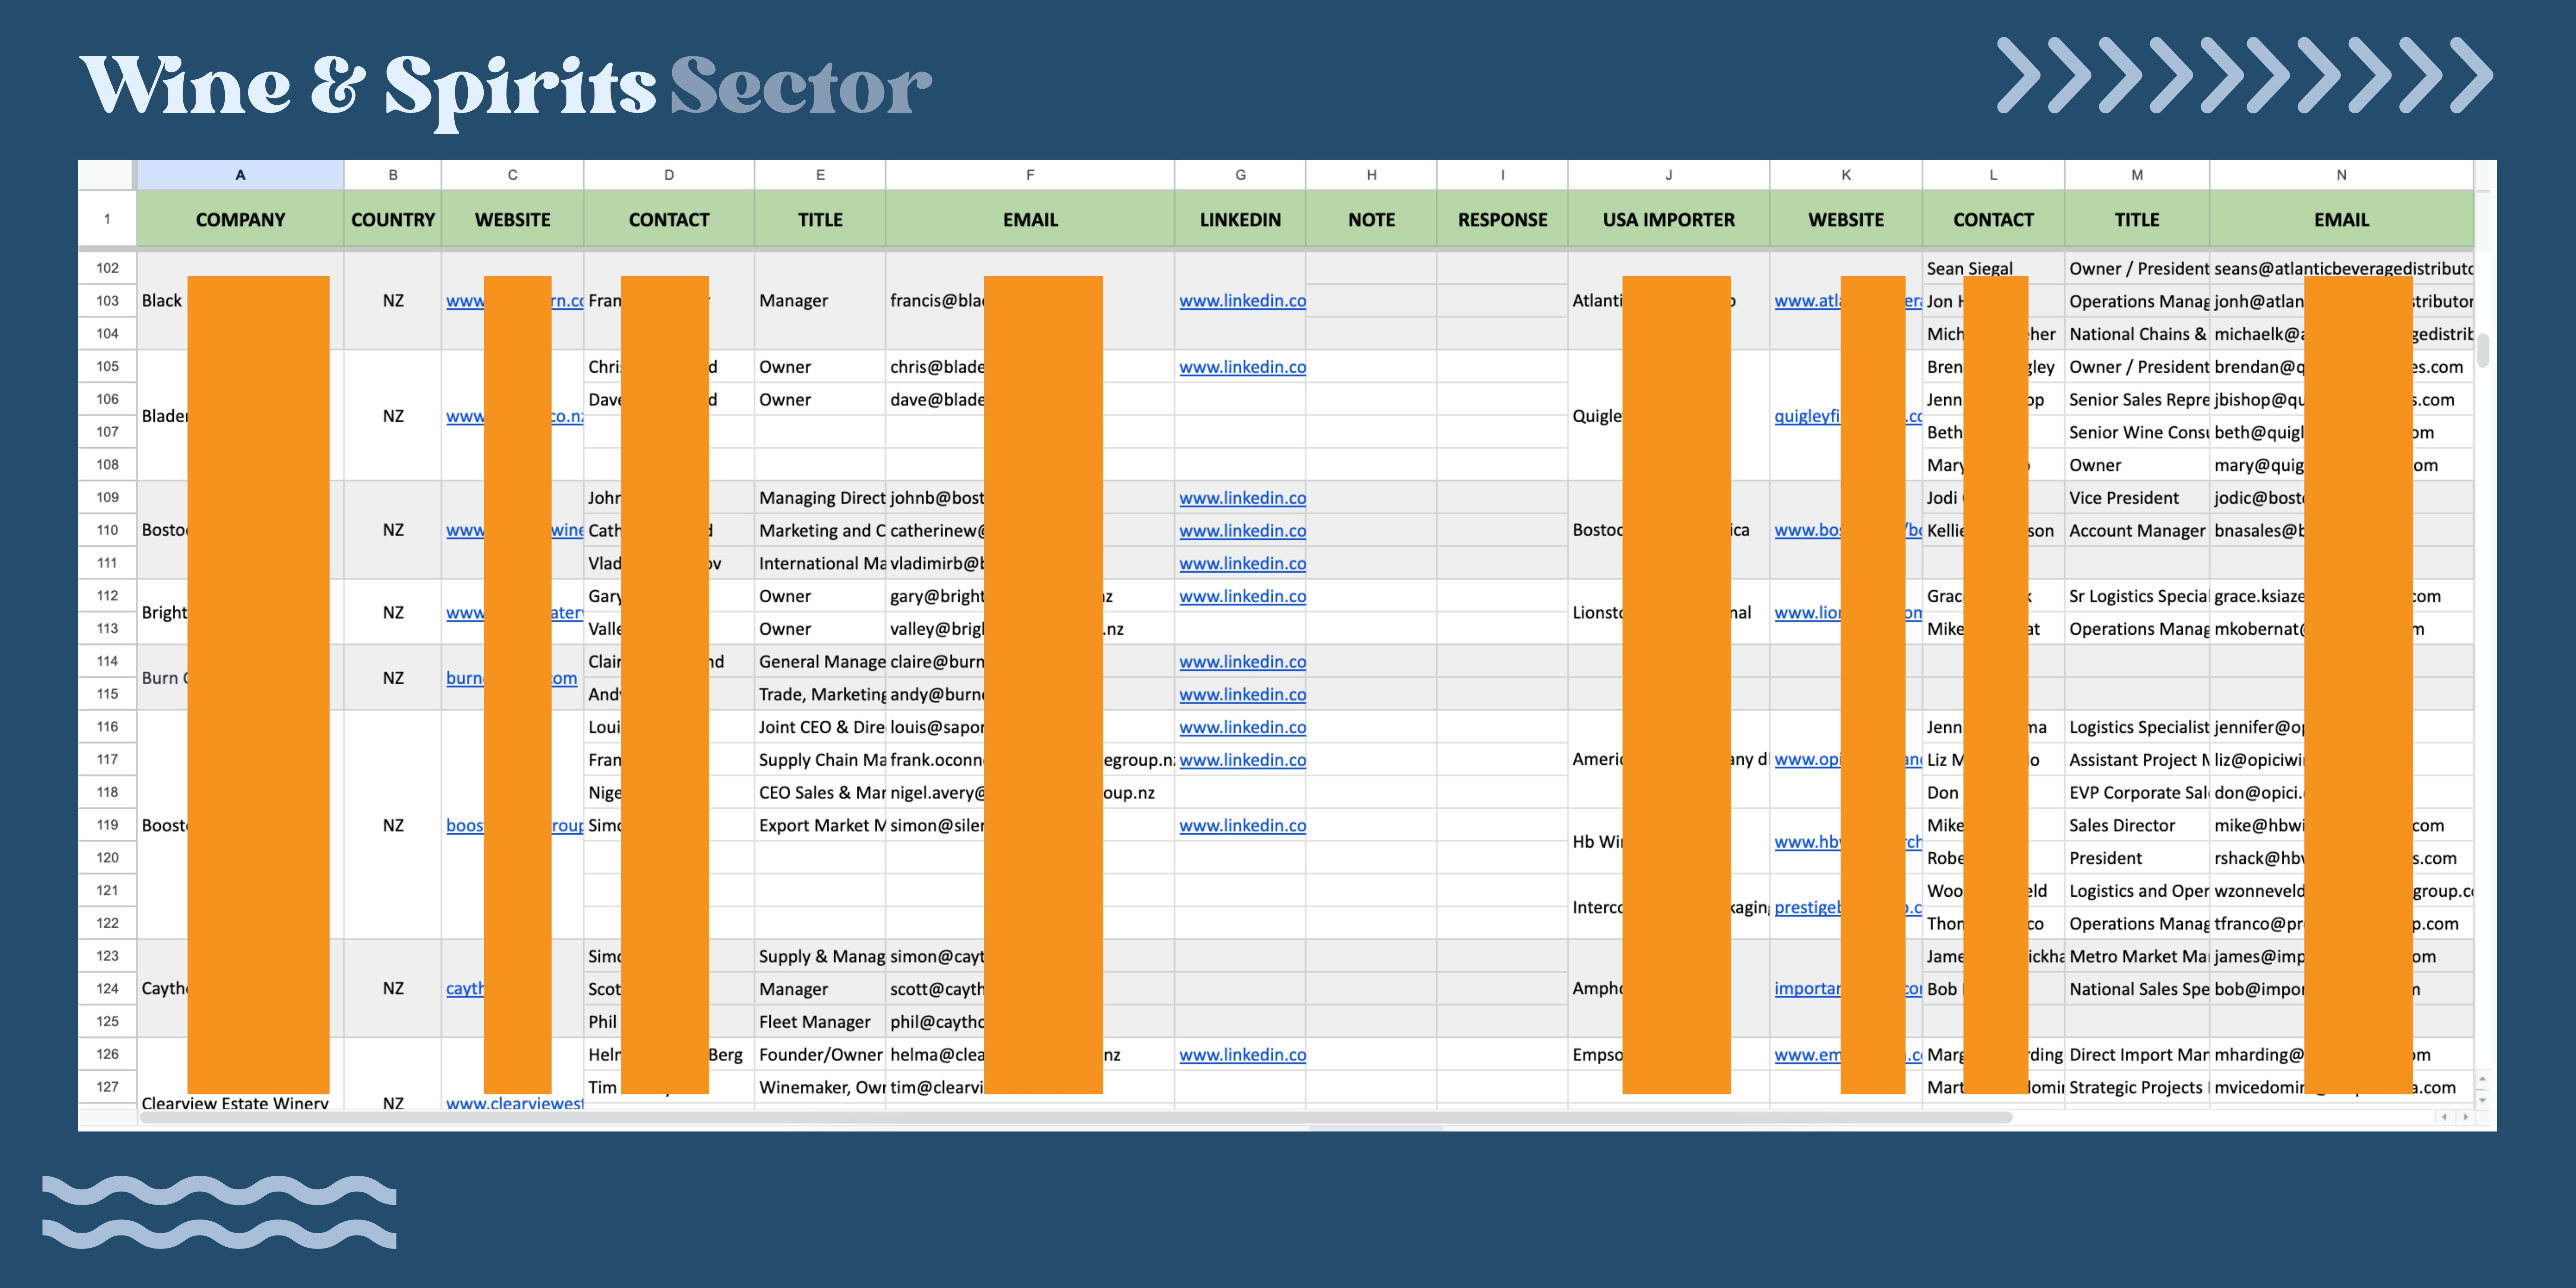Open LinkedIn link in row 126

click(x=1242, y=1055)
